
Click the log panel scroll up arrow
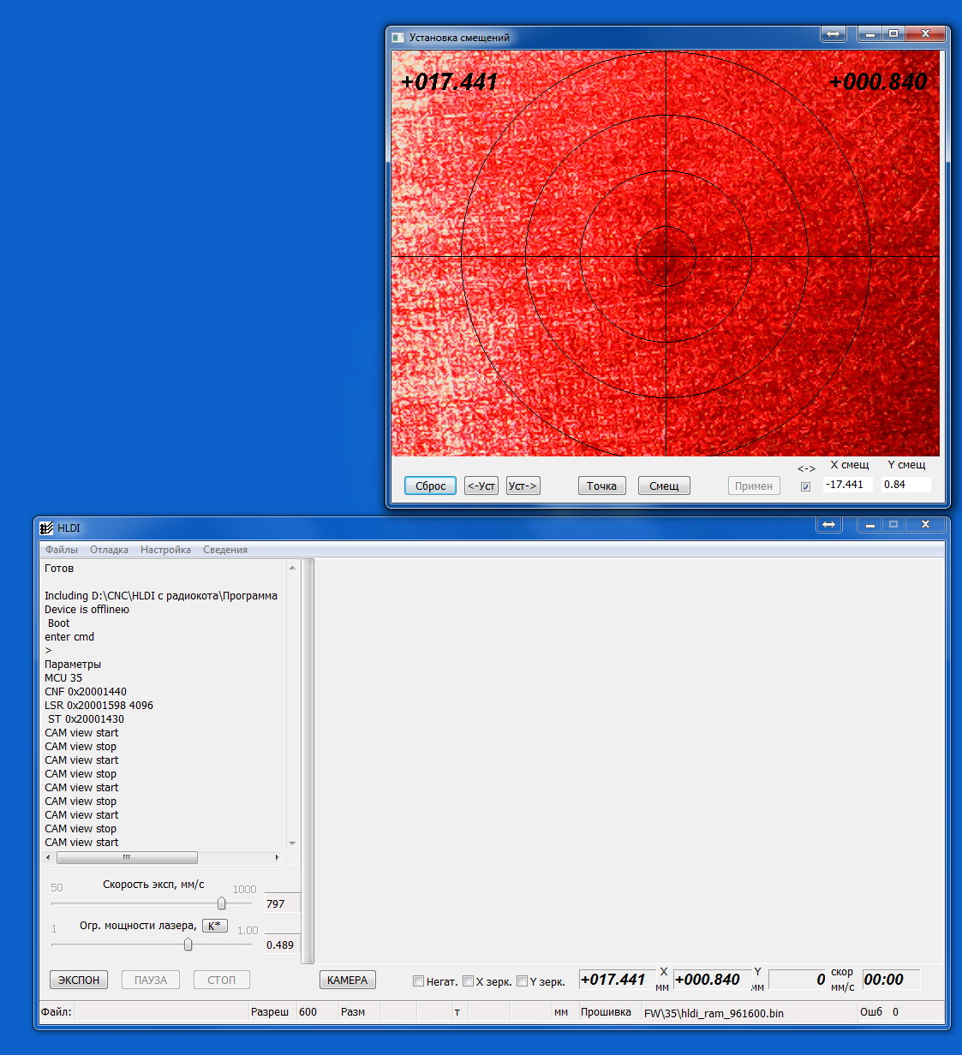click(x=292, y=568)
